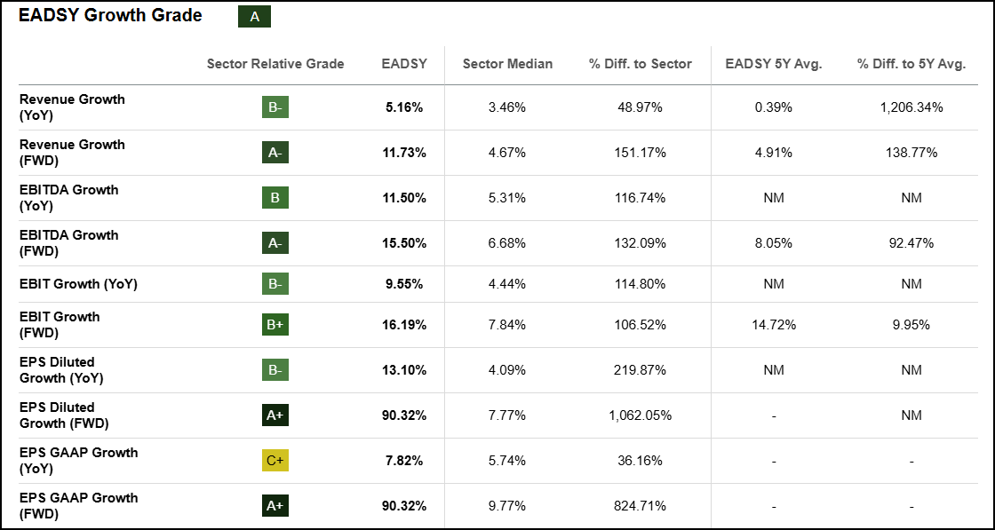This screenshot has width=995, height=530.
Task: Click the A- grade badge for Revenue Growth (FWD)
Action: tap(275, 153)
